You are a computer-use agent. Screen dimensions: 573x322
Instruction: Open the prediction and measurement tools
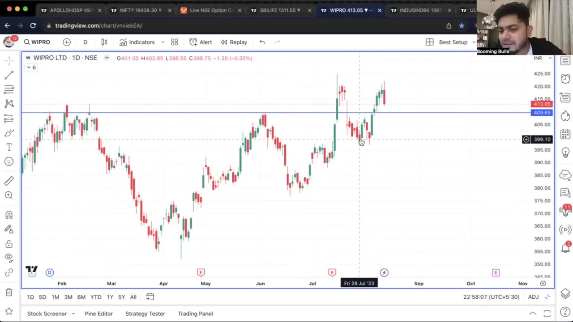pos(9,119)
